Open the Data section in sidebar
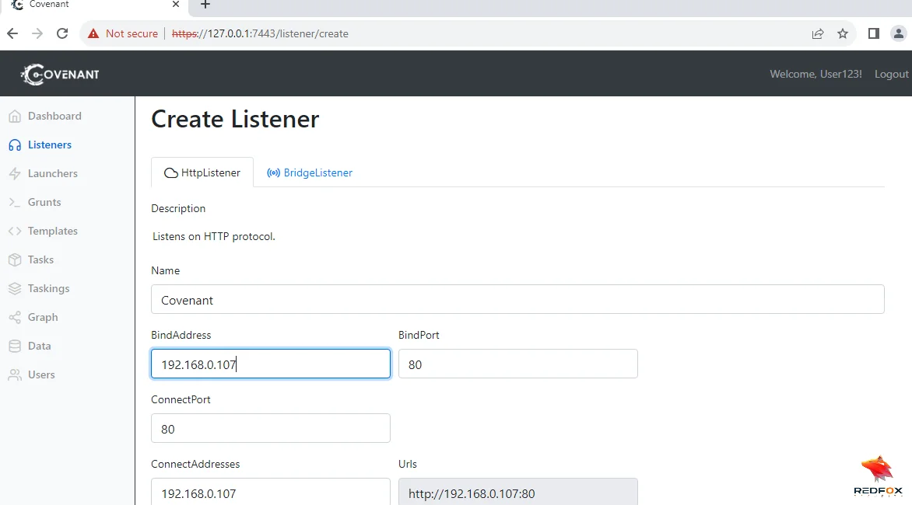 click(x=39, y=347)
